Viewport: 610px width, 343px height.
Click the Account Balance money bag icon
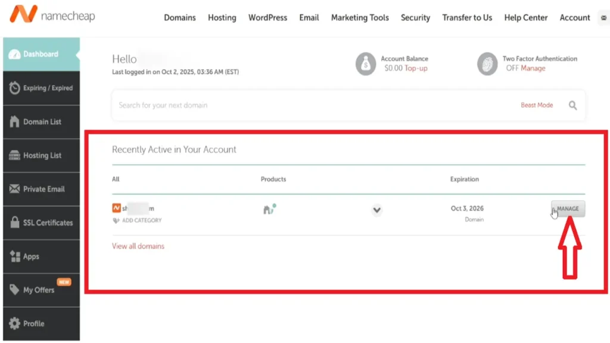coord(366,64)
